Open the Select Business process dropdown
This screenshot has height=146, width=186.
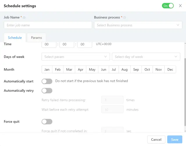coord(138,25)
